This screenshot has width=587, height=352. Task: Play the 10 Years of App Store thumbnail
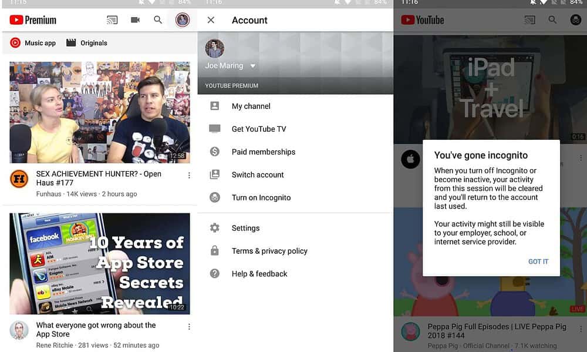(100, 263)
